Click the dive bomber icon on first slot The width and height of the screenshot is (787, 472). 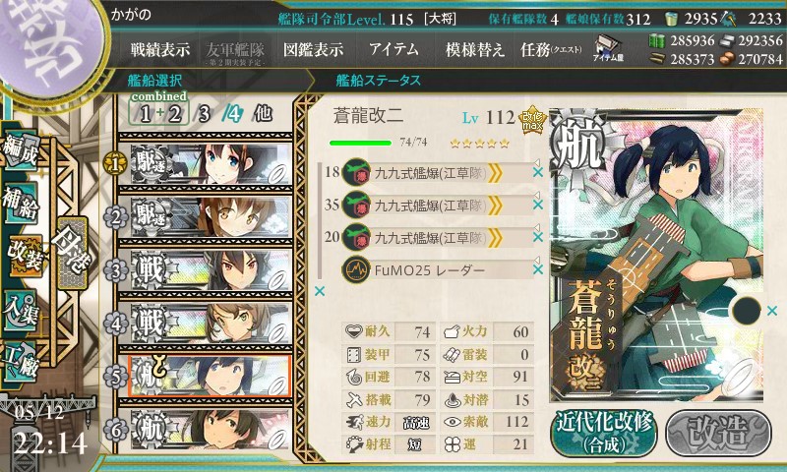tap(356, 172)
